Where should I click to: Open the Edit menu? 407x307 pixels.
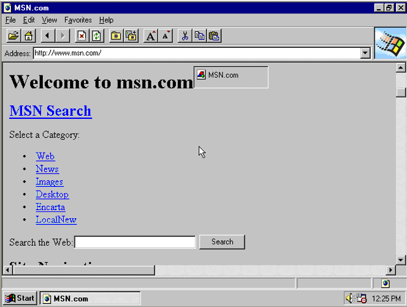pyautogui.click(x=29, y=20)
